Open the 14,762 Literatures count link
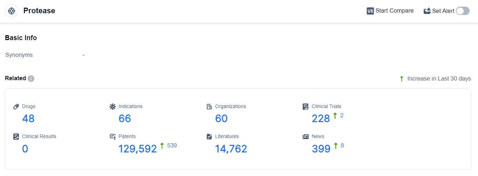The height and width of the screenshot is (176, 478). tap(231, 149)
